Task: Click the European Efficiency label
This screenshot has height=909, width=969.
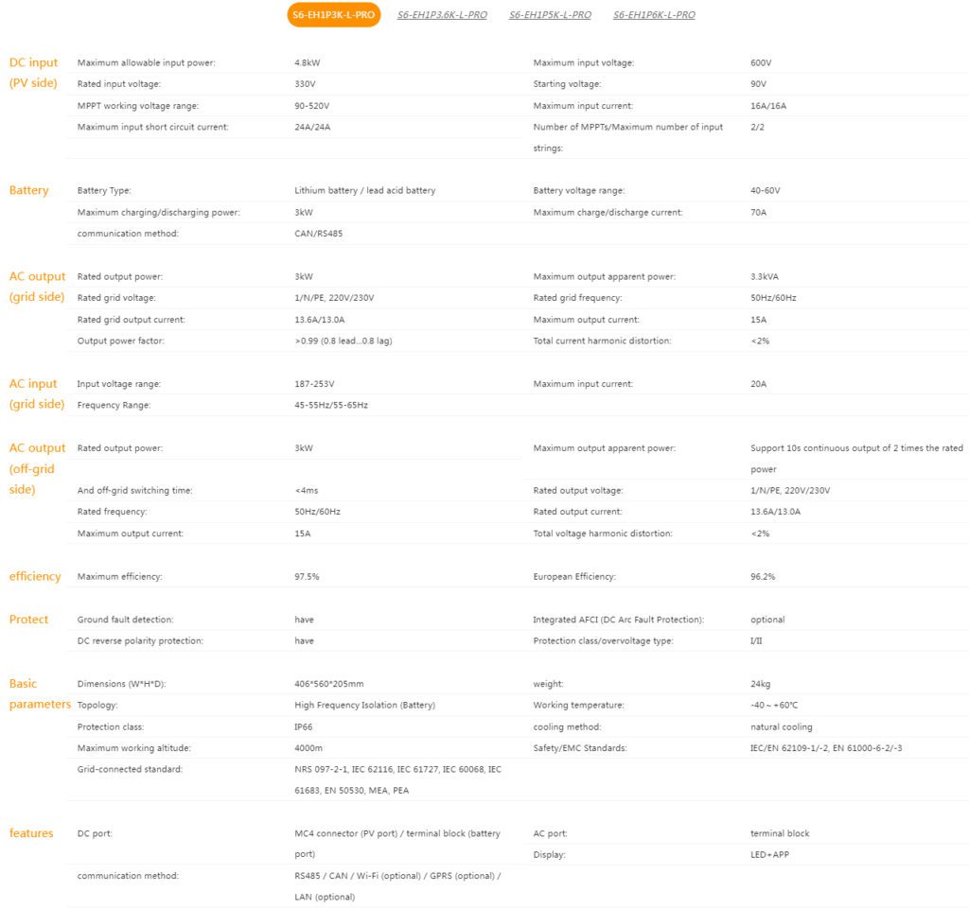Action: [574, 577]
